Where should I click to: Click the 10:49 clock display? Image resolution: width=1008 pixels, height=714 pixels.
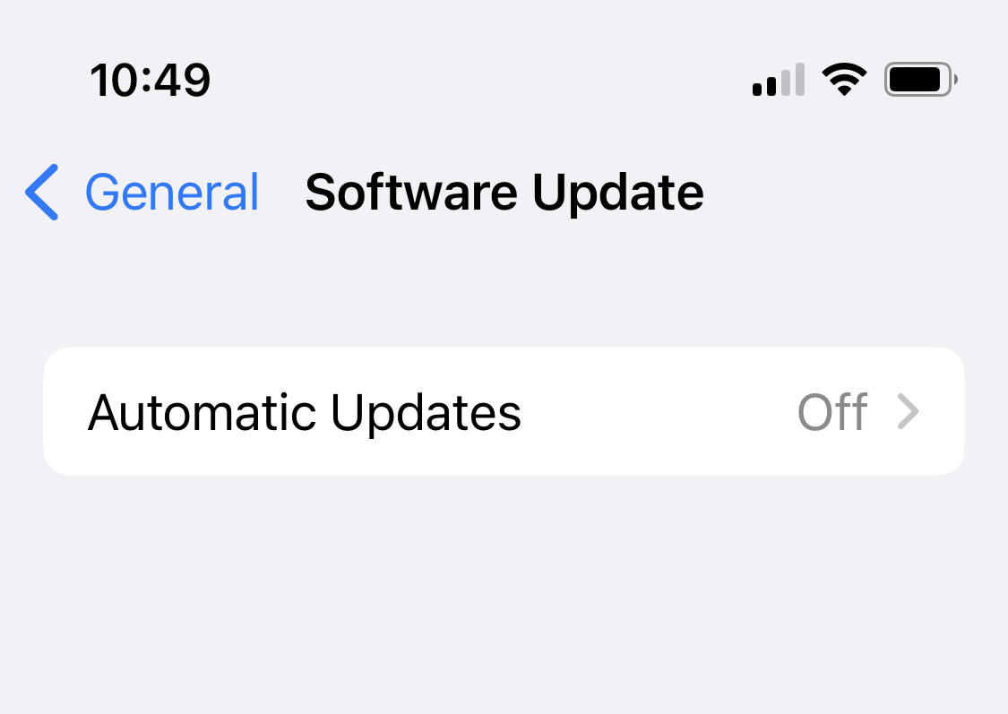(151, 81)
